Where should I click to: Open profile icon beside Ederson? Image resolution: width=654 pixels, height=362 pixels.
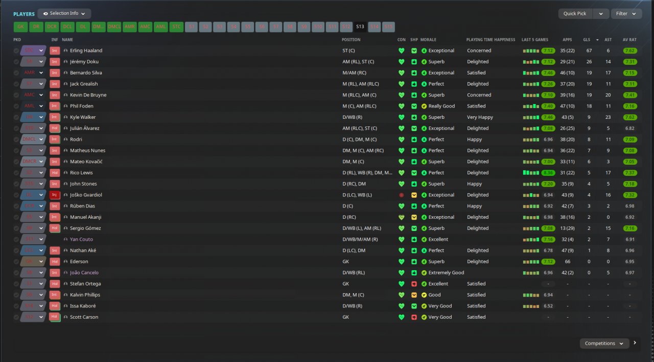[x=66, y=262]
